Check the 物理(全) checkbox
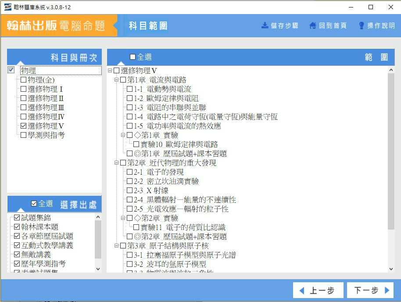This screenshot has height=302, width=401. [23, 79]
